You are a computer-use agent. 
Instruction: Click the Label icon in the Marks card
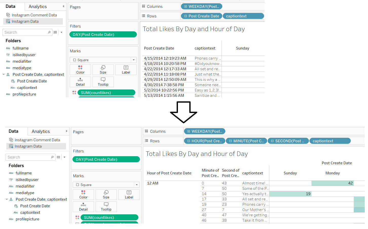pyautogui.click(x=126, y=70)
